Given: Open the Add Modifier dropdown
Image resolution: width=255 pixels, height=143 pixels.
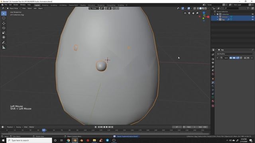Looking at the screenshot, I should (x=235, y=54).
